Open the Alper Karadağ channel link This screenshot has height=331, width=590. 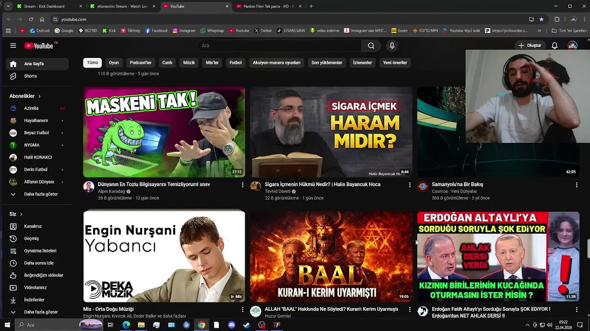tap(112, 192)
